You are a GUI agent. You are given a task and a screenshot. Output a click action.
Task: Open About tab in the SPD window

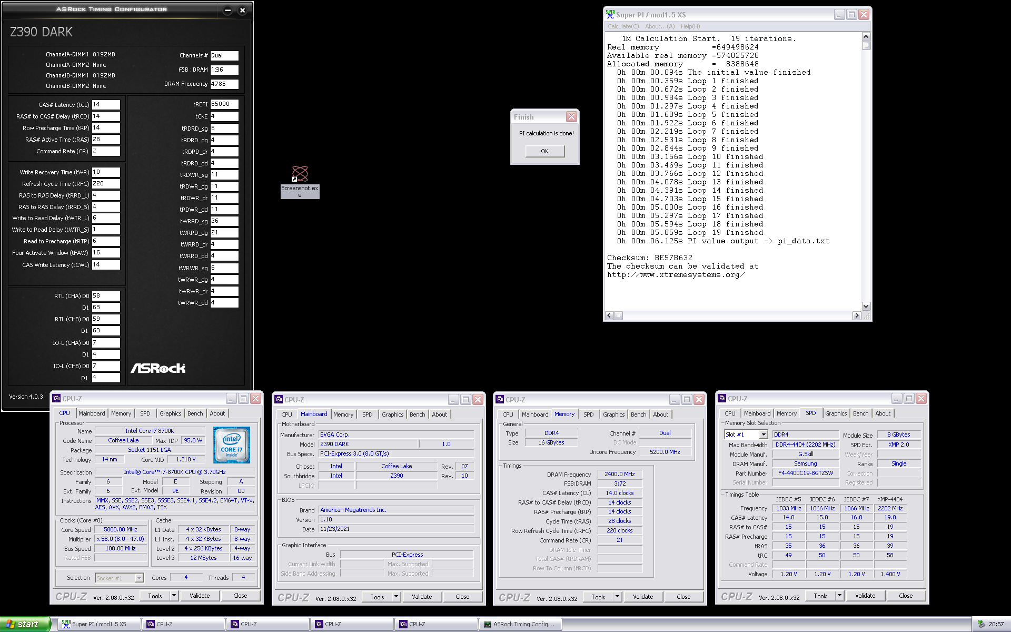(883, 413)
